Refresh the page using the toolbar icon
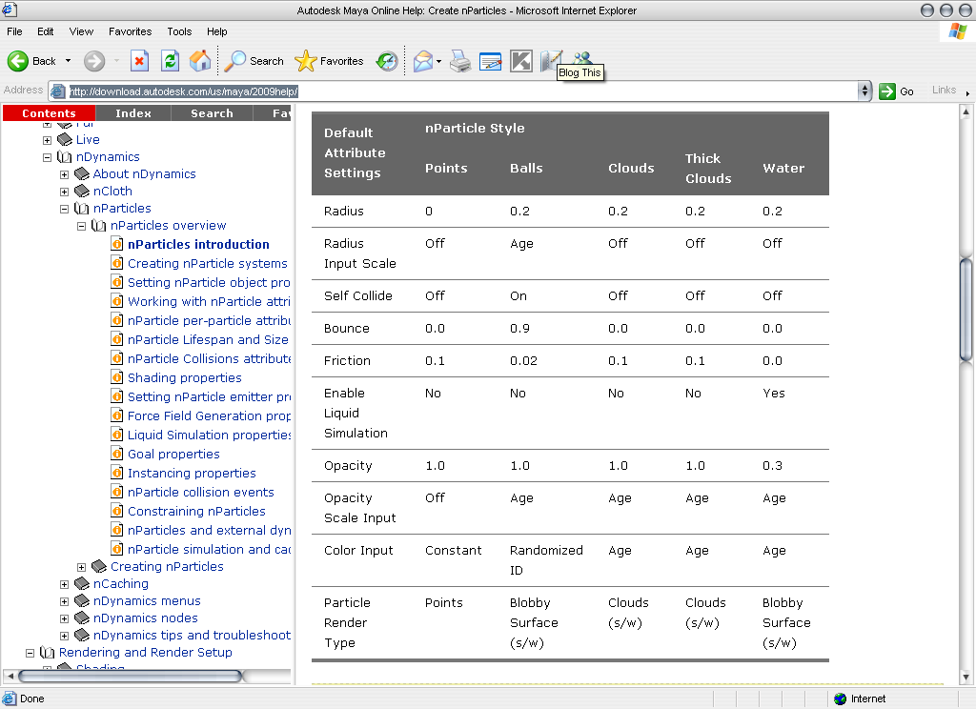This screenshot has height=709, width=976. (170, 61)
